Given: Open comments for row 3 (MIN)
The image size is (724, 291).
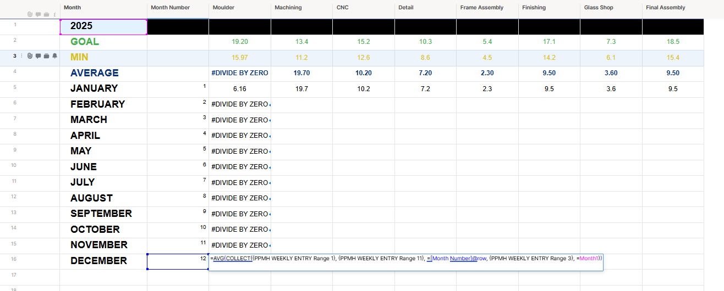Looking at the screenshot, I should click(x=39, y=56).
